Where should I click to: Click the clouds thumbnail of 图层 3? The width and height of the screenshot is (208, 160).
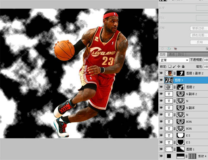pos(169,80)
